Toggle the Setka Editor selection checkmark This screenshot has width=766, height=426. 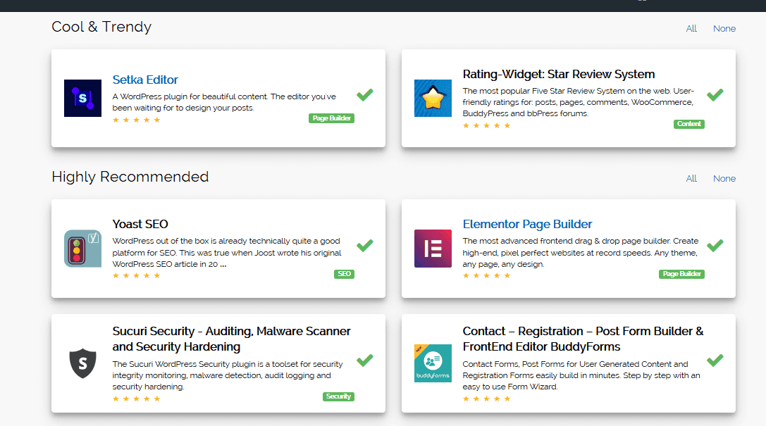click(x=365, y=94)
